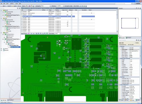142x104 pixels.
Task: Click the Clear Visited button
Action: point(76,6)
